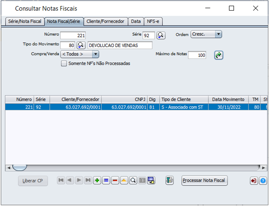Click the DEVOLUCAO DE VENDAS description field
Screen dimensions: 270x206
(x=120, y=45)
